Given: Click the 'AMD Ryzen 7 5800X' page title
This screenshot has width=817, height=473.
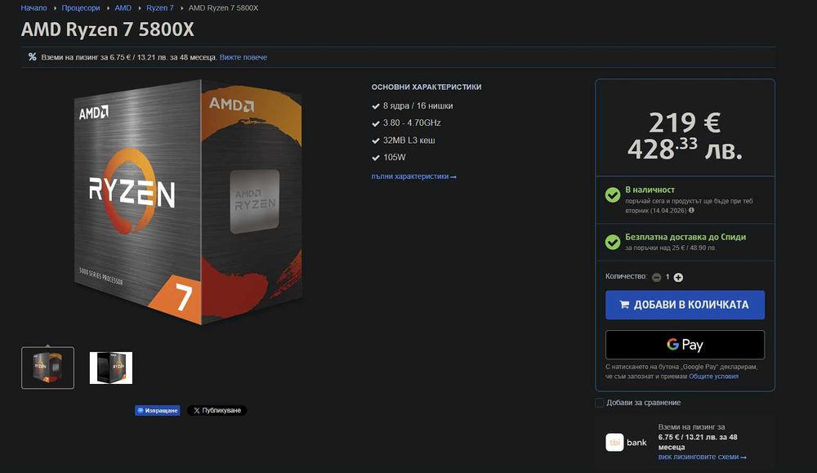Looking at the screenshot, I should point(107,29).
